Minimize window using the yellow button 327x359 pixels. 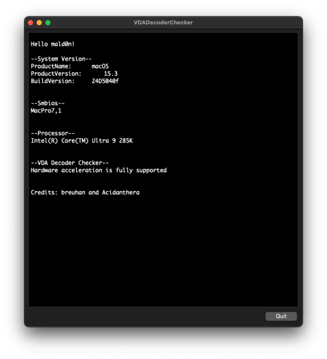click(x=39, y=22)
